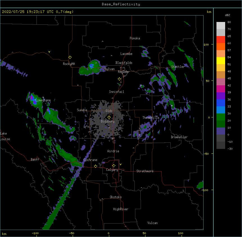Click the Base_Reflectivity title text
242x237 pixels.
click(x=121, y=4)
